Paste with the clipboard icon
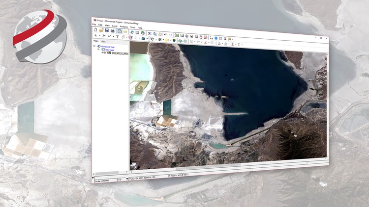This screenshot has height=207, width=369. tap(160, 34)
